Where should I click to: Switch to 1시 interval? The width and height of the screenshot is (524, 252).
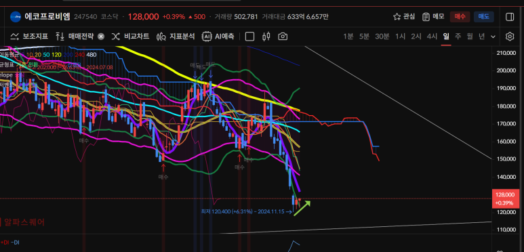[401, 37]
